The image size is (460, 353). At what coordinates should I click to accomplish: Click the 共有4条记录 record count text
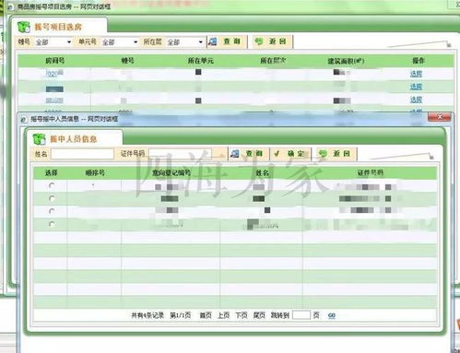coord(147,315)
